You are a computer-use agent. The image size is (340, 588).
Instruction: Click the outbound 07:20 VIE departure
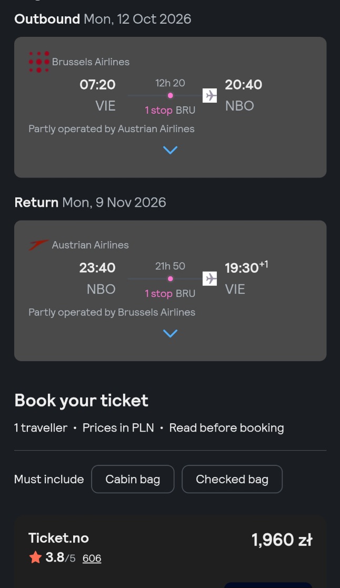point(97,95)
